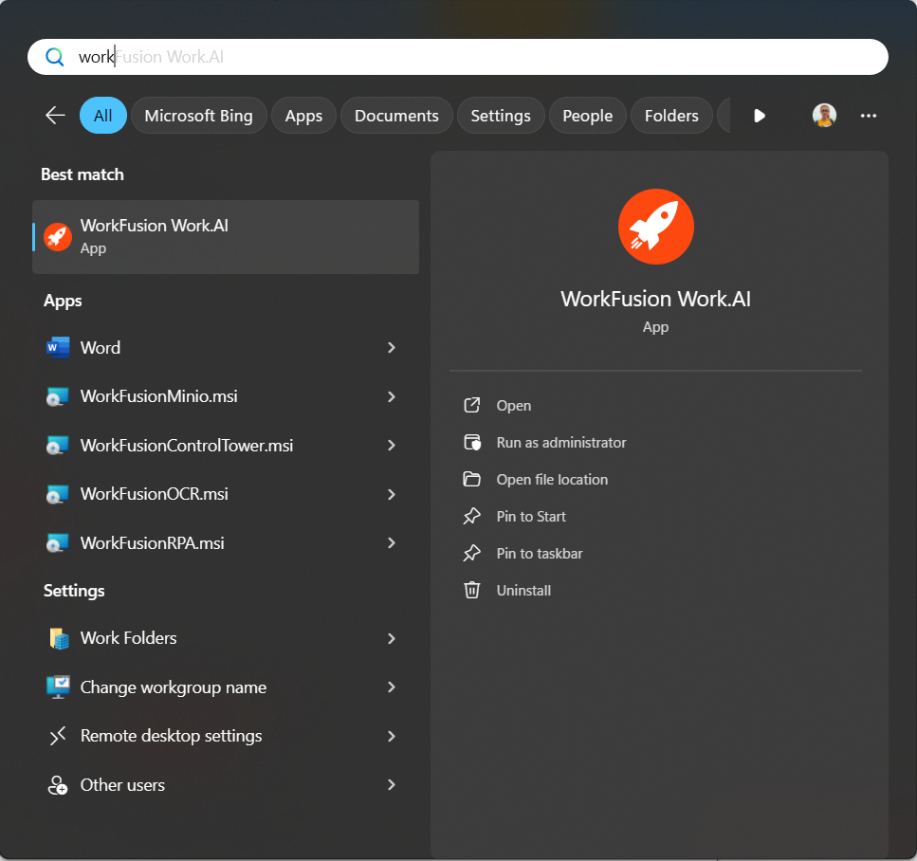The image size is (917, 861).
Task: Choose Run as administrator
Action: [x=561, y=442]
